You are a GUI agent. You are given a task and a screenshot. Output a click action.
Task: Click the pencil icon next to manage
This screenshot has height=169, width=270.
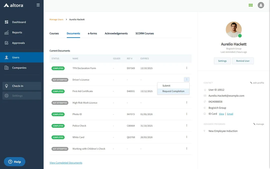[254, 124]
